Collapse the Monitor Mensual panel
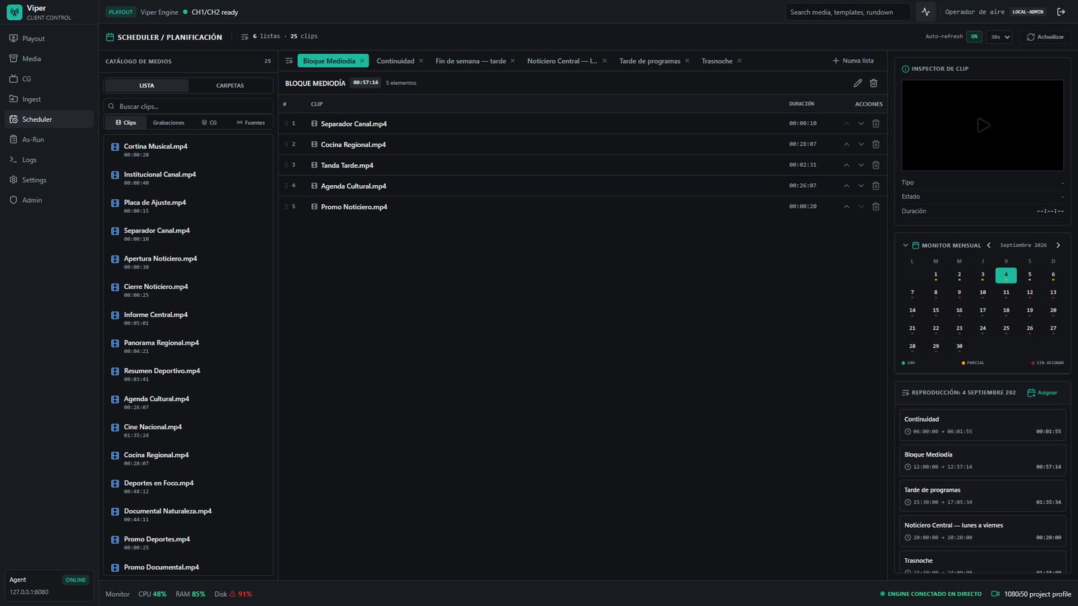Screen dimensions: 1078x606 (906, 245)
